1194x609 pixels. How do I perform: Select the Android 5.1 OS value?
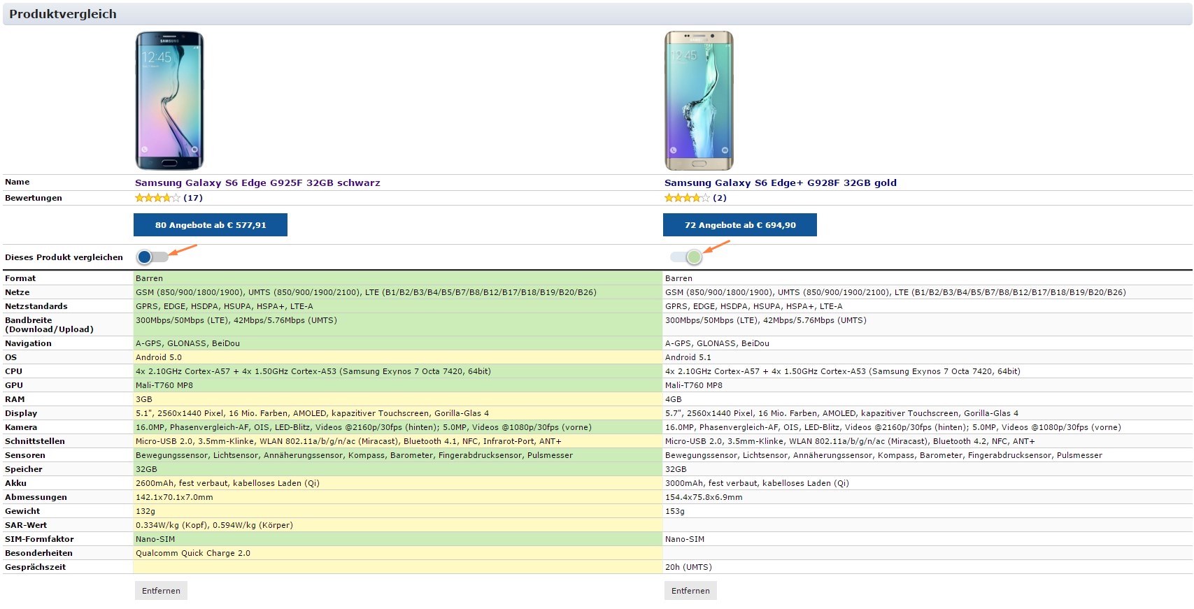click(688, 357)
